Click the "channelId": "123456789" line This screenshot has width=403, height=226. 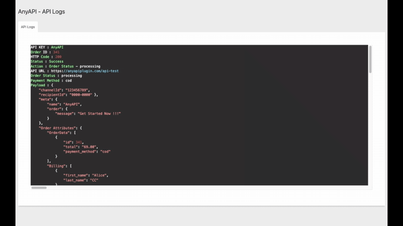pyautogui.click(x=64, y=90)
